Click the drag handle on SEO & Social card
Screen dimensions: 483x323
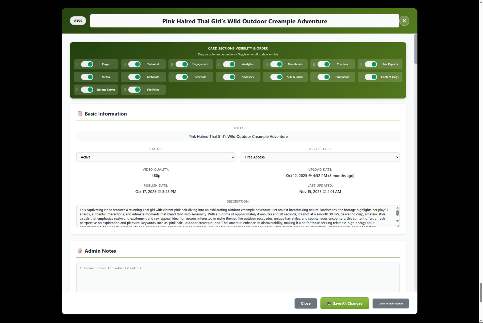coord(266,77)
